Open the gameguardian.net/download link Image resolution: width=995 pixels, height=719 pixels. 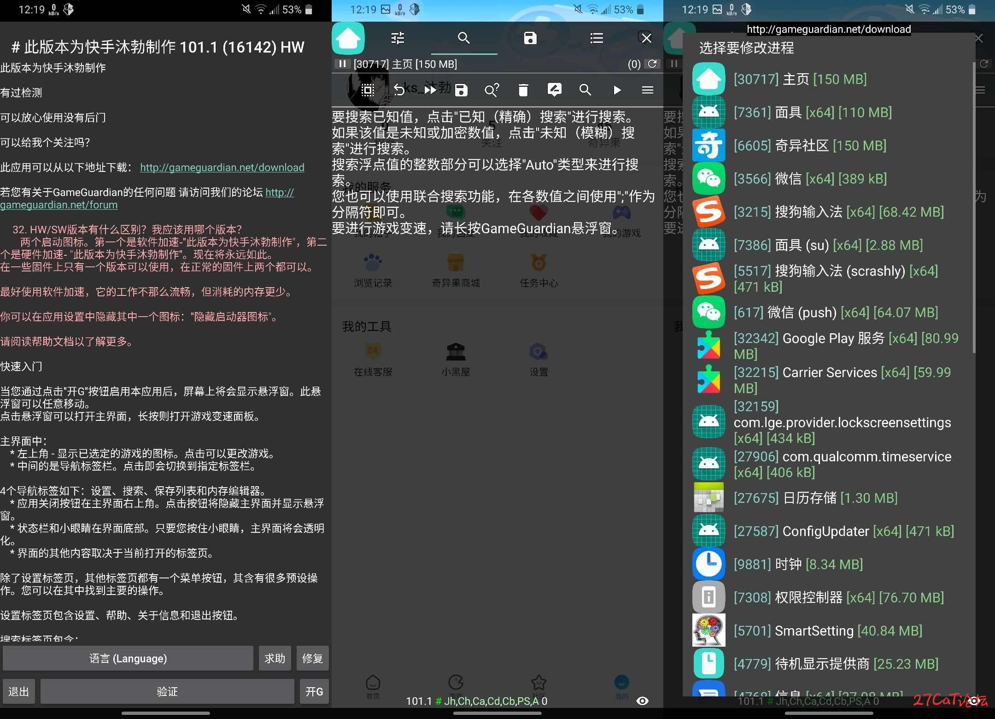click(222, 167)
